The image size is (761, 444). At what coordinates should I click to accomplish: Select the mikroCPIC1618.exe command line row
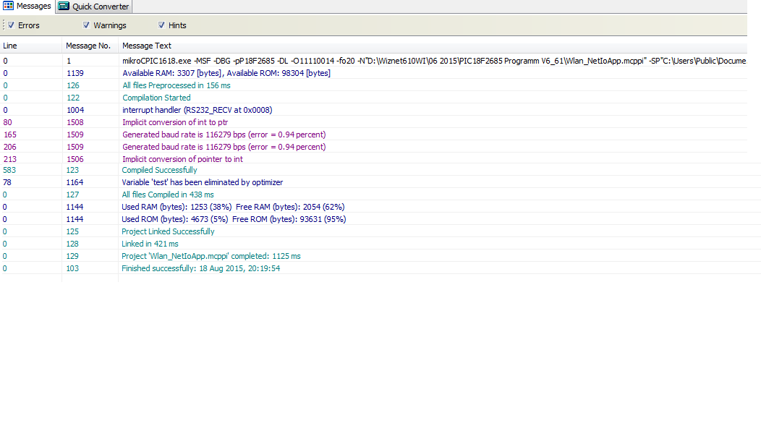click(x=374, y=61)
